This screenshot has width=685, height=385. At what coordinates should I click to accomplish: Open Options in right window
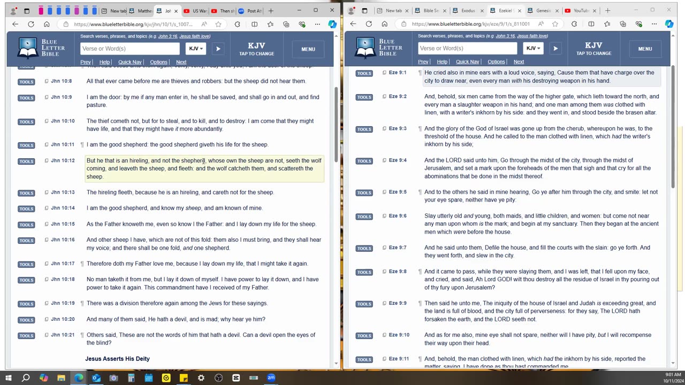click(496, 62)
